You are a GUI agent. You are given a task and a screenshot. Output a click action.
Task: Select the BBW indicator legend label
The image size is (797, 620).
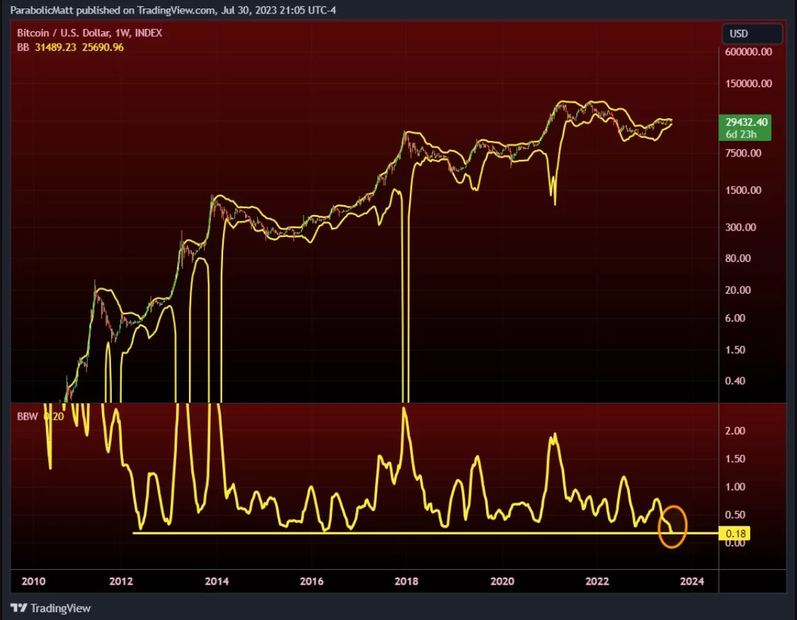click(x=28, y=417)
